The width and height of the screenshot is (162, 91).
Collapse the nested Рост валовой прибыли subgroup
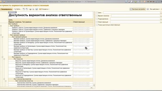[x=3, y=37]
